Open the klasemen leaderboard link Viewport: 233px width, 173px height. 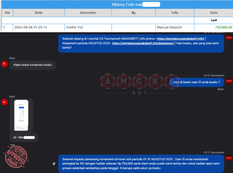[143, 43]
